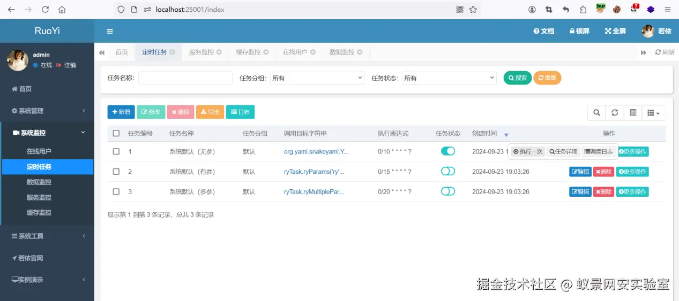
Task: Click the 执行一次 run-once option
Action: [528, 152]
